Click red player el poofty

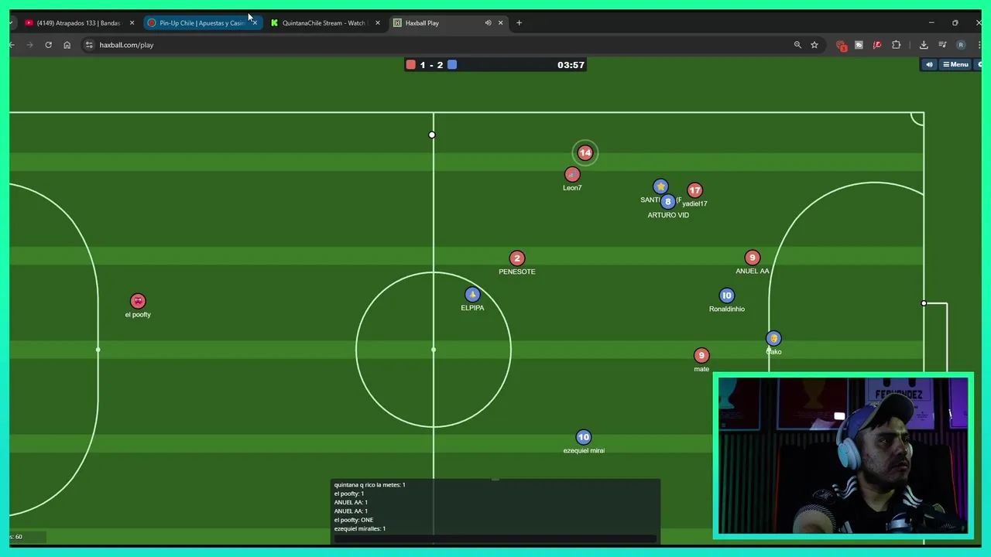(138, 301)
